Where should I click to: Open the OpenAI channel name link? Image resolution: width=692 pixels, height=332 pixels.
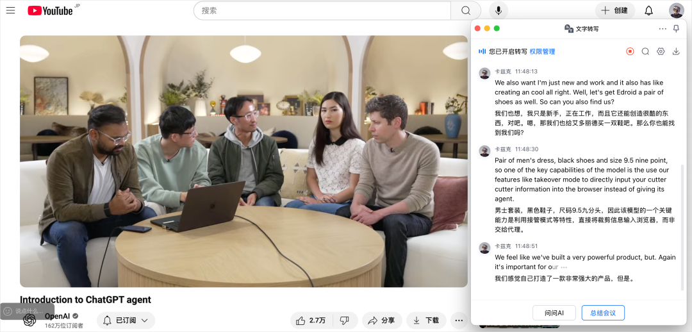57,316
